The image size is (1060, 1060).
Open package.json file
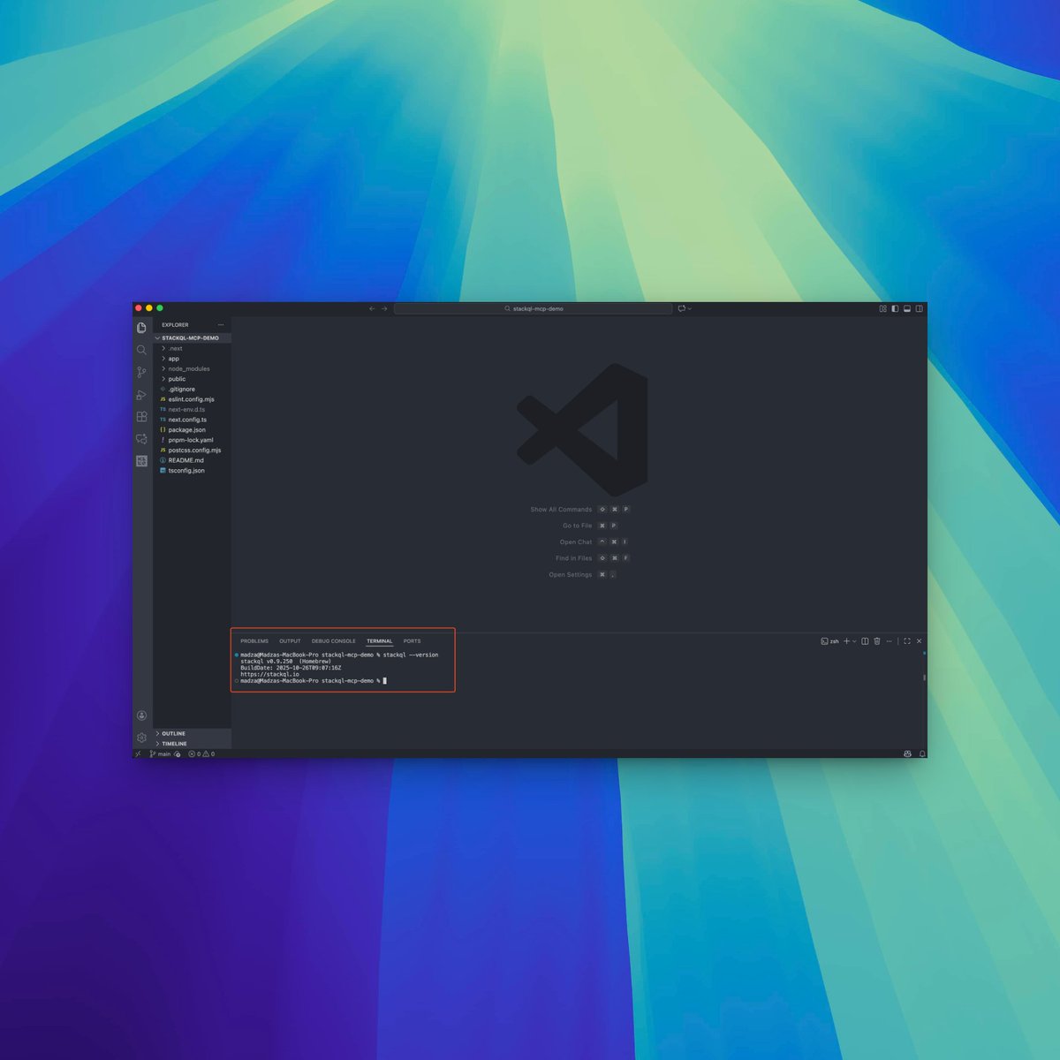(192, 430)
